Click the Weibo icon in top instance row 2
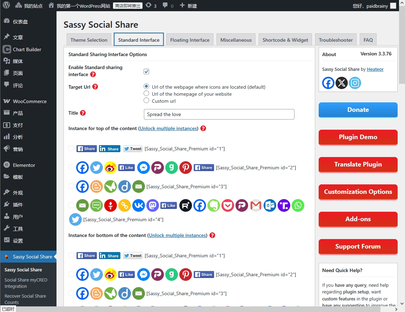 [x=111, y=168]
